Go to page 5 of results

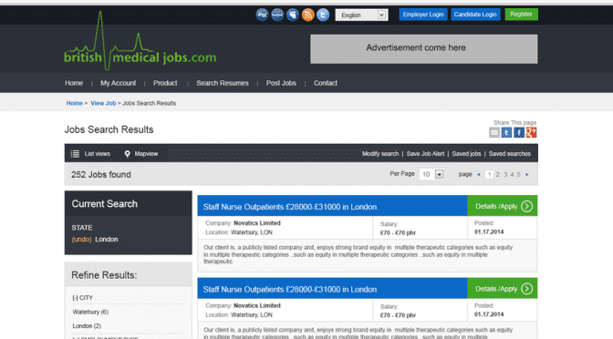pyautogui.click(x=519, y=175)
